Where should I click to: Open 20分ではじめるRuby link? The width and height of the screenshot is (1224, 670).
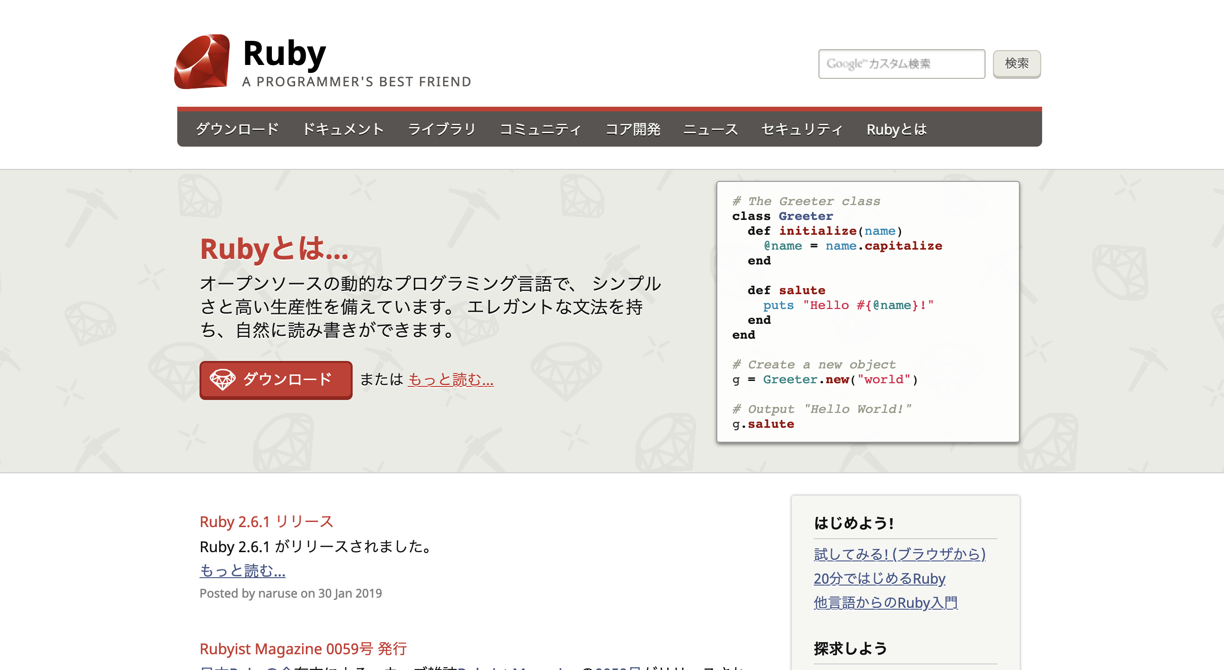click(x=880, y=578)
